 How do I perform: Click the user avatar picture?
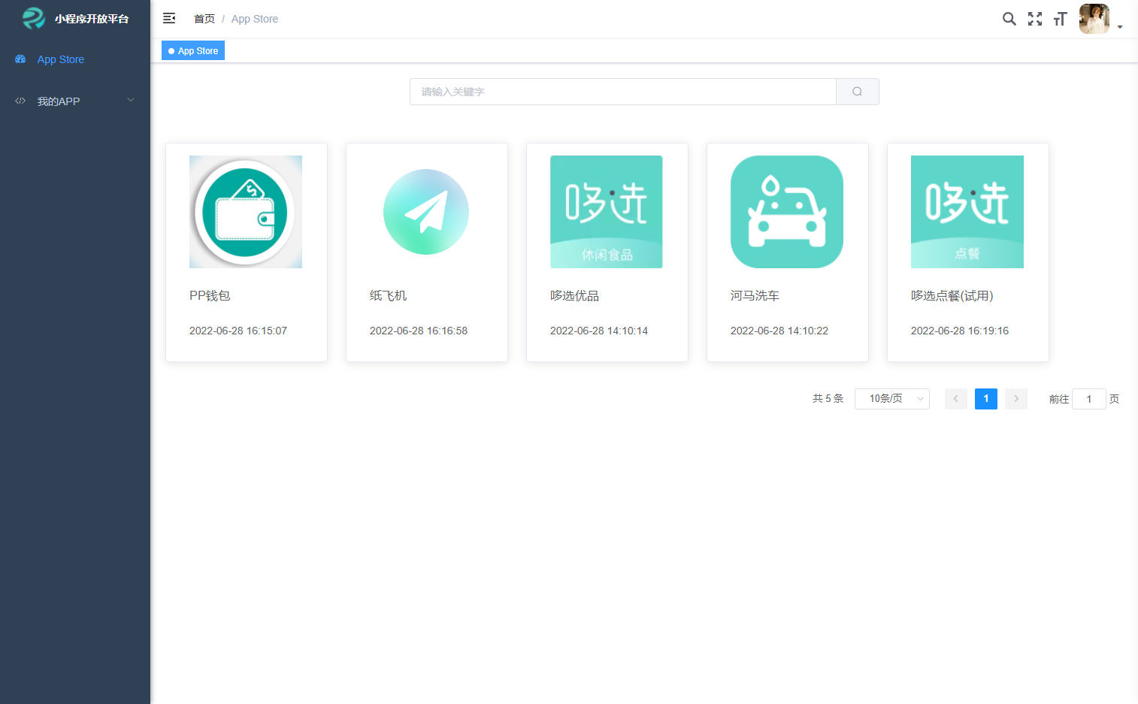point(1094,19)
